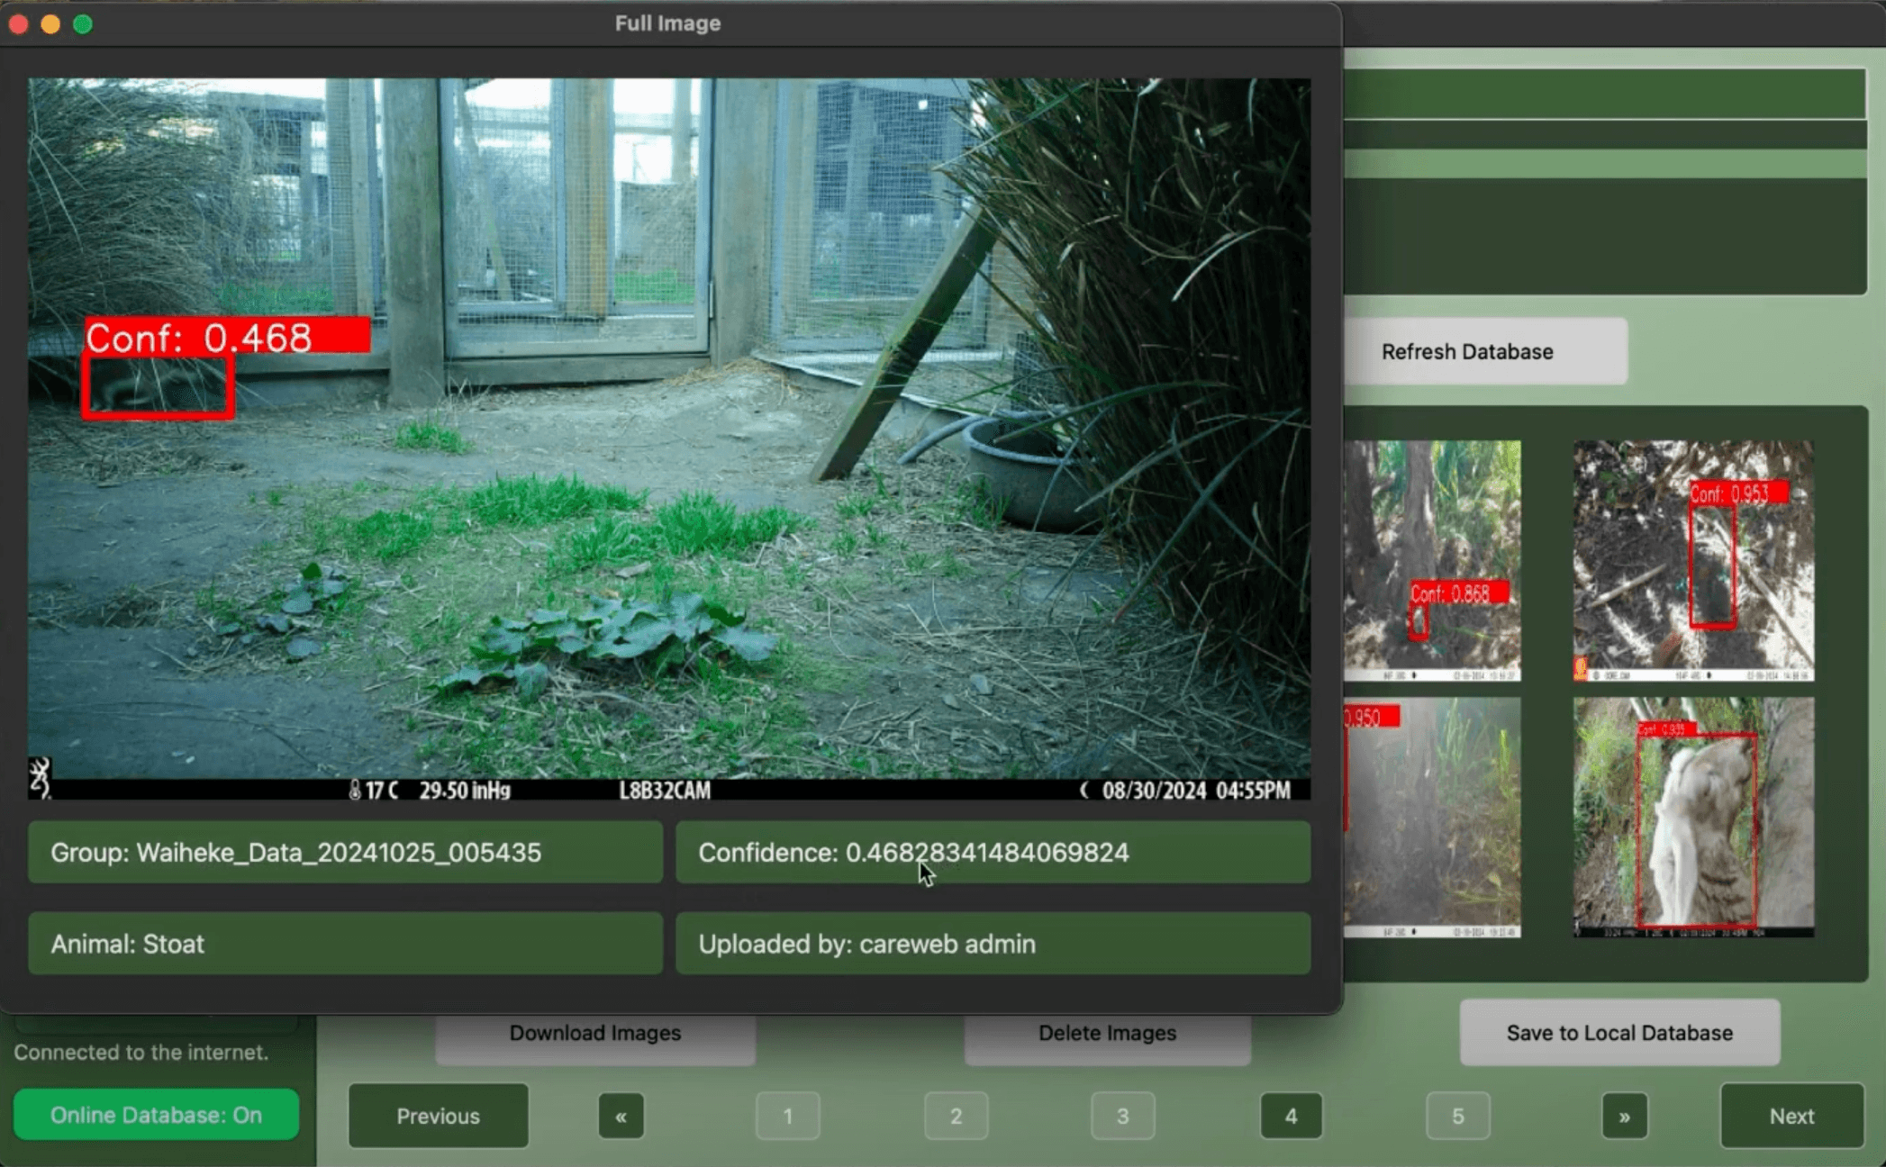Toggle the Online Database switch
The width and height of the screenshot is (1886, 1167).
(x=156, y=1115)
